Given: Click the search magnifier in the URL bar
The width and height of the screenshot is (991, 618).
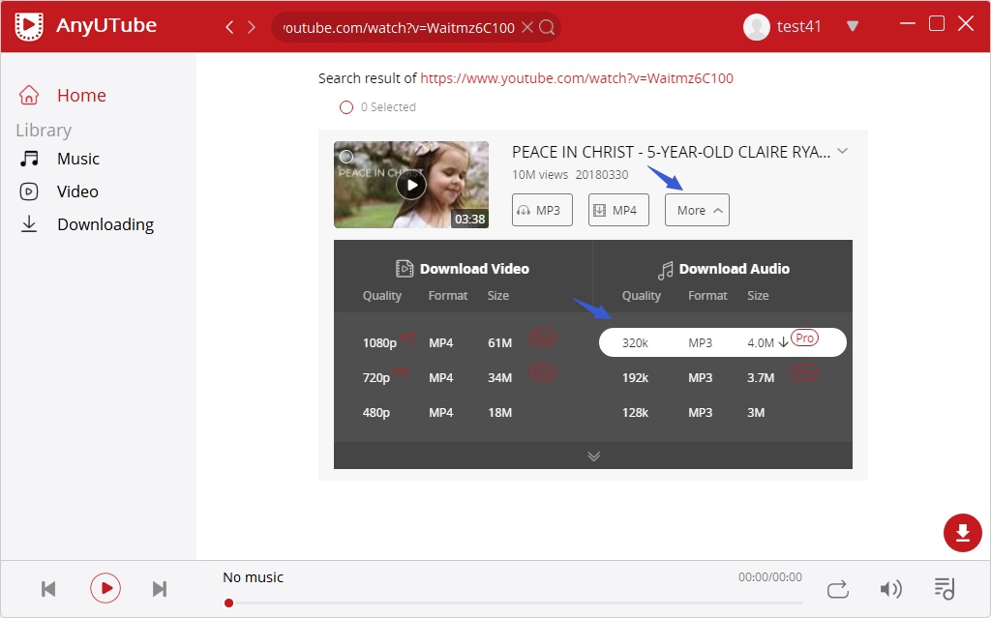Looking at the screenshot, I should pyautogui.click(x=547, y=27).
